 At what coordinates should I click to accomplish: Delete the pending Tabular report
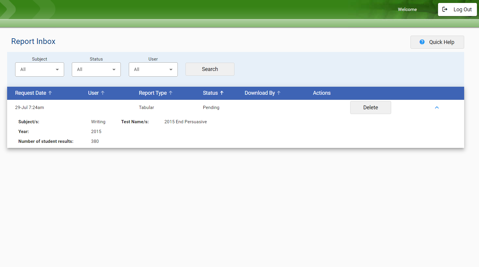pos(370,108)
